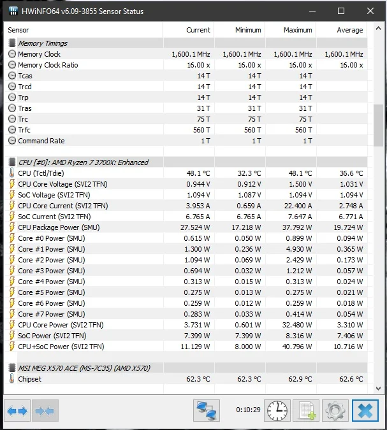Click the log file with plus button
The height and width of the screenshot is (430, 387).
[x=306, y=410]
